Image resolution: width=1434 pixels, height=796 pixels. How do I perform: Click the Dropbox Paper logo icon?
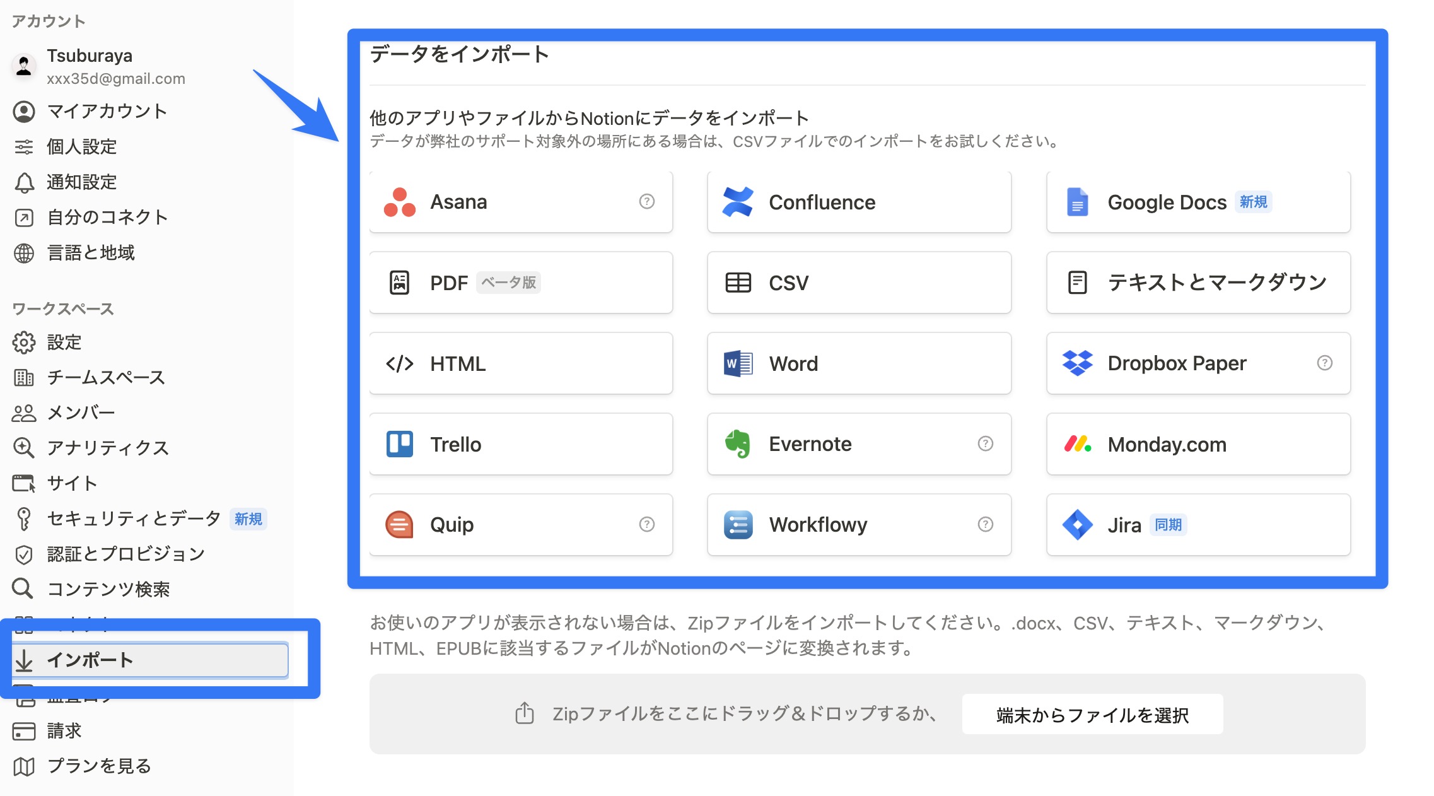[1077, 363]
